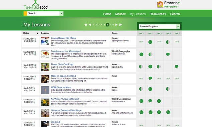The image size is (212, 127).
Task: Click These Girls Can Play Step 3 half circle
Action: point(159,67)
